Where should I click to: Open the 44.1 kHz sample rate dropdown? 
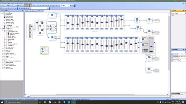click(70, 5)
